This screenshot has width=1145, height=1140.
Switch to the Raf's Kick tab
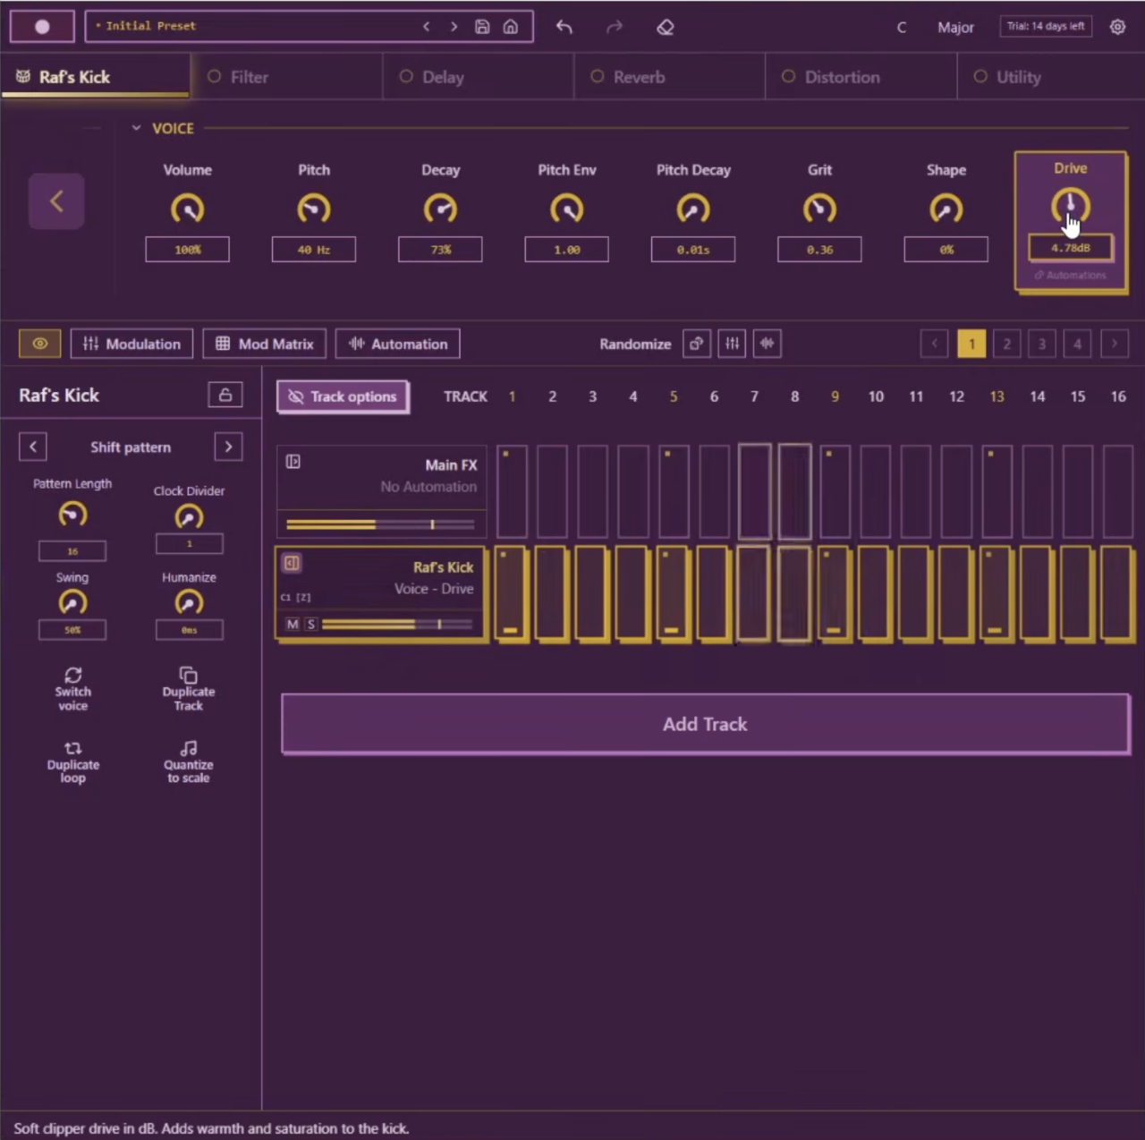[96, 77]
